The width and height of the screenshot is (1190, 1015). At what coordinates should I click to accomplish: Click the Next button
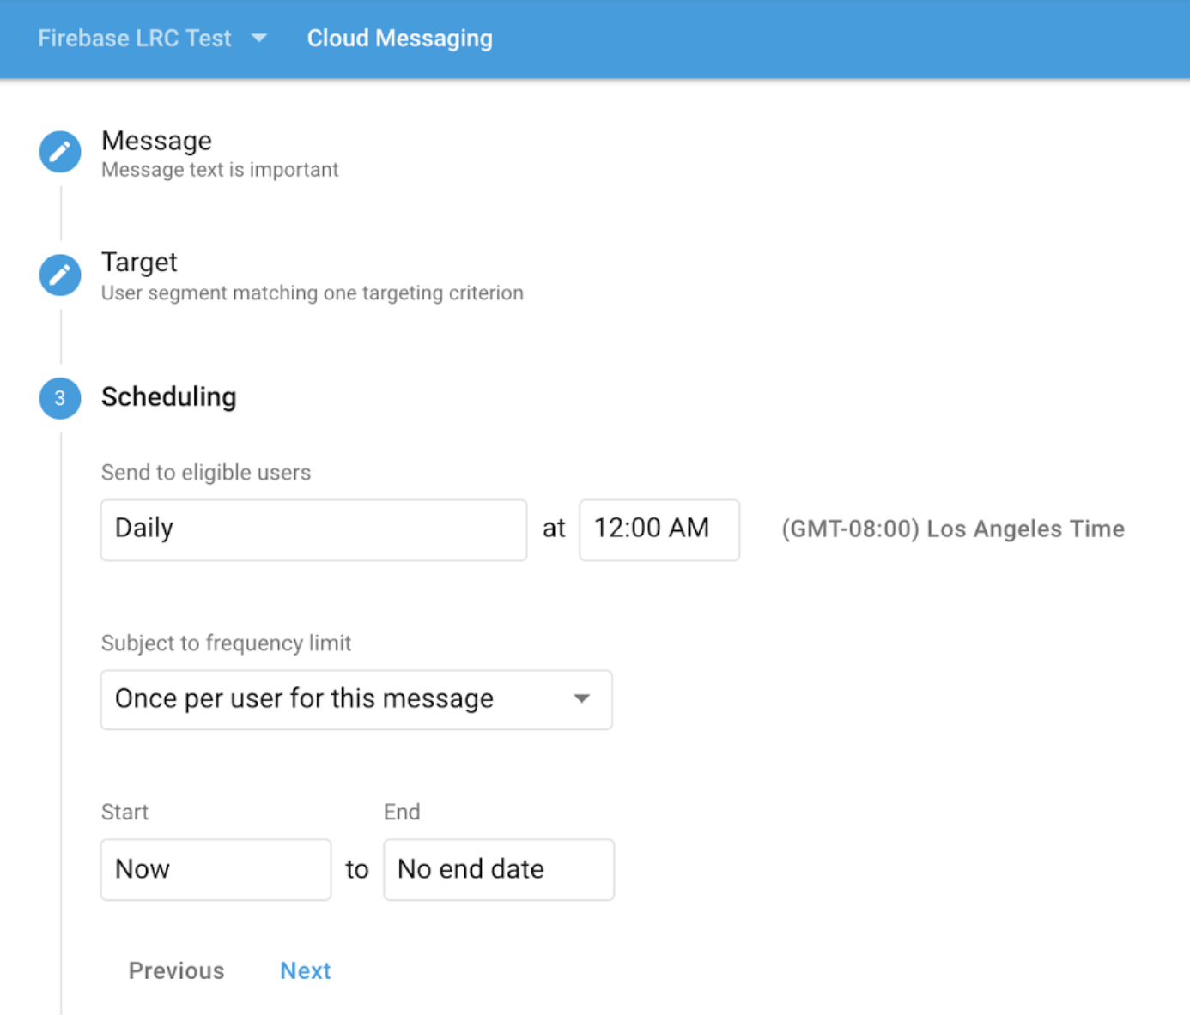[306, 970]
